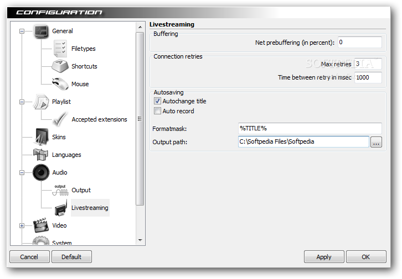This screenshot has height=279, width=402.
Task: Open the Filetypes settings page
Action: tap(83, 49)
